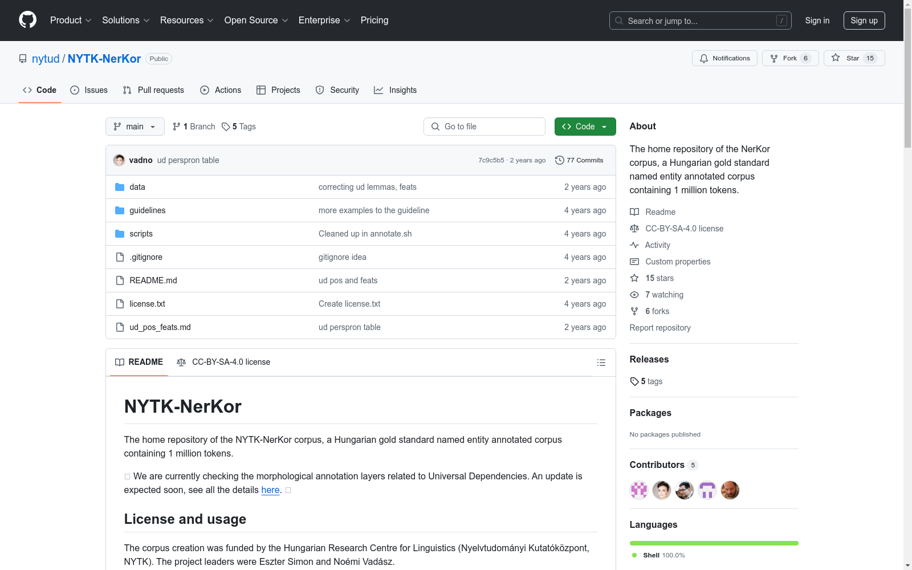Screen dimensions: 912x570
Task: Open the last contributor's avatar
Action: point(730,490)
